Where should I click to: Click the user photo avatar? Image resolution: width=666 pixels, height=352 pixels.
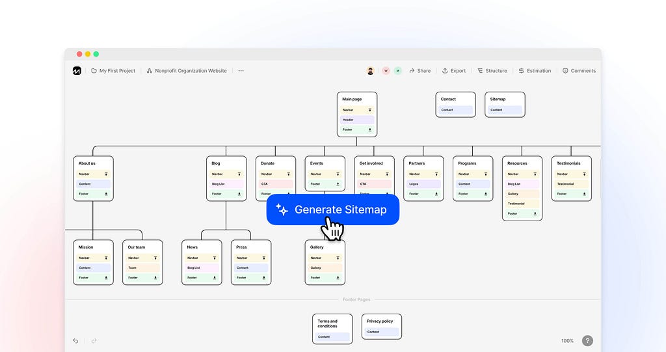[x=370, y=71]
